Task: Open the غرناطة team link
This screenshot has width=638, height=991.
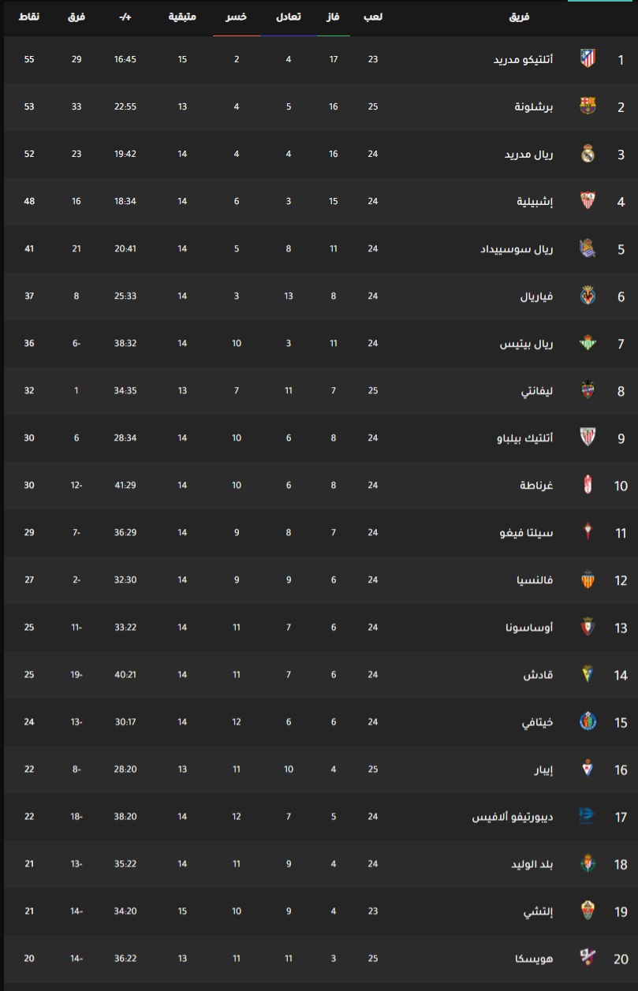Action: tap(536, 485)
